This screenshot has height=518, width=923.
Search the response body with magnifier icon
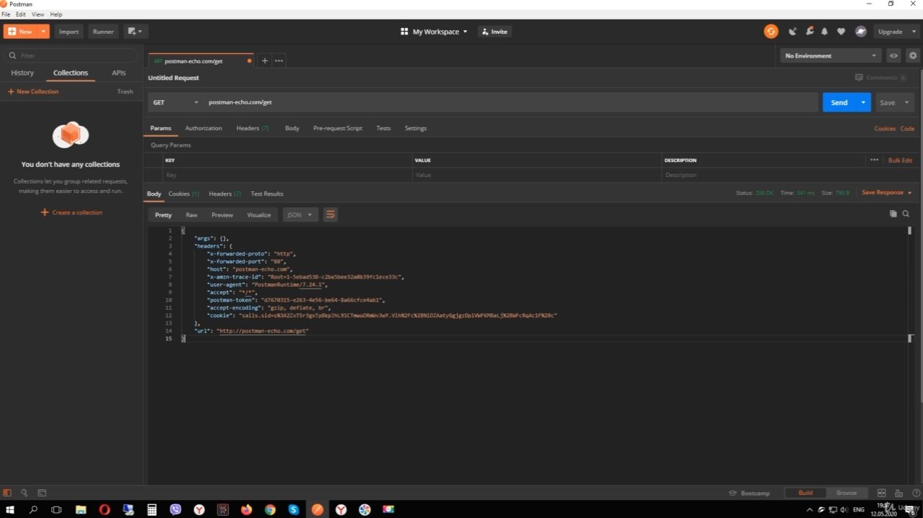coord(906,214)
